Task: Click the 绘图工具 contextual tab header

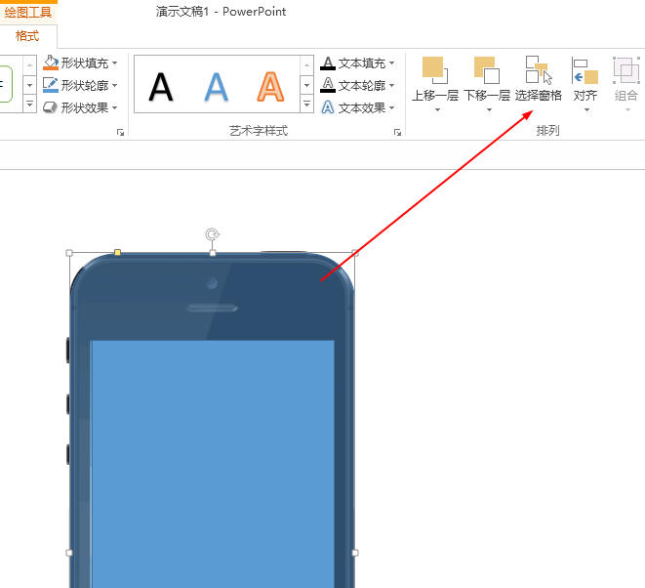Action: [x=28, y=12]
